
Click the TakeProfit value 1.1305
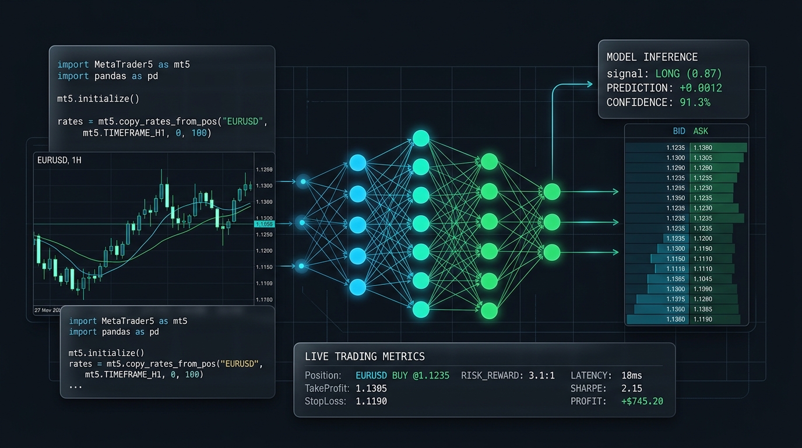pyautogui.click(x=371, y=388)
